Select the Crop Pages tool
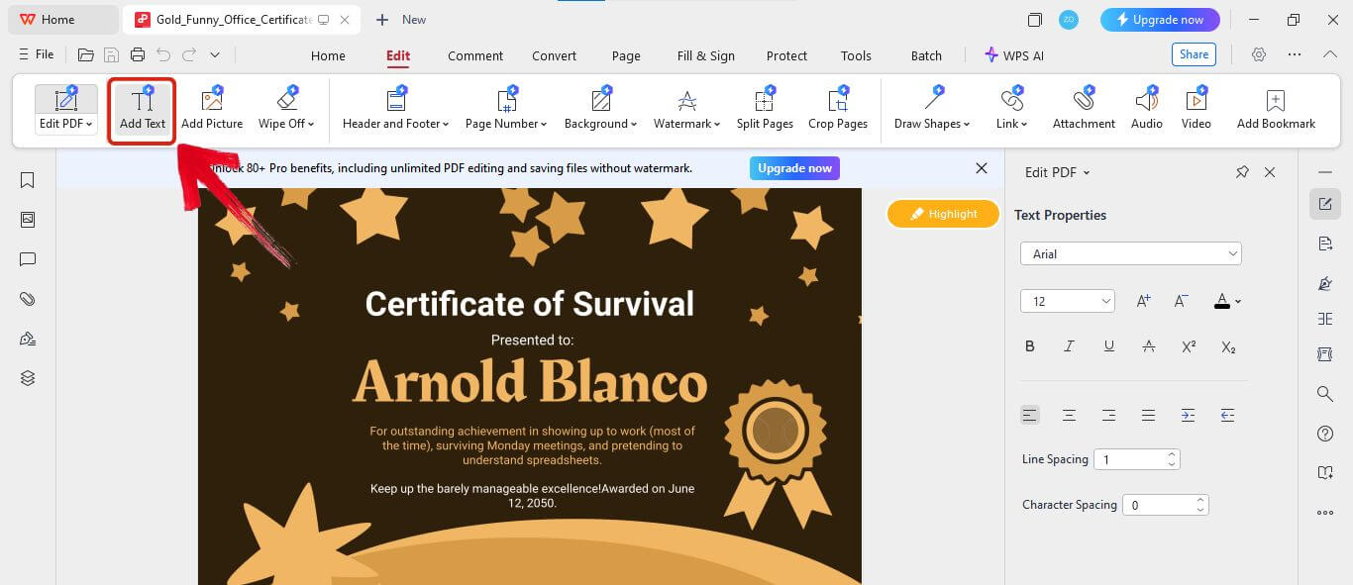Image resolution: width=1353 pixels, height=585 pixels. (x=837, y=109)
